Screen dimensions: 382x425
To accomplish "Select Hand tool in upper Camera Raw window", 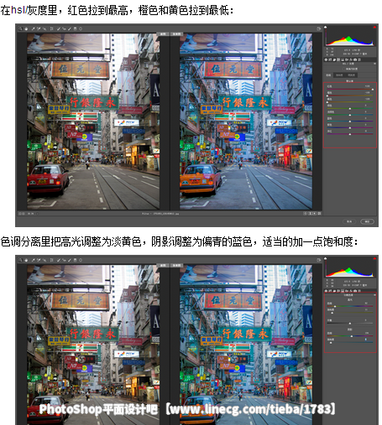I will pyautogui.click(x=26, y=29).
